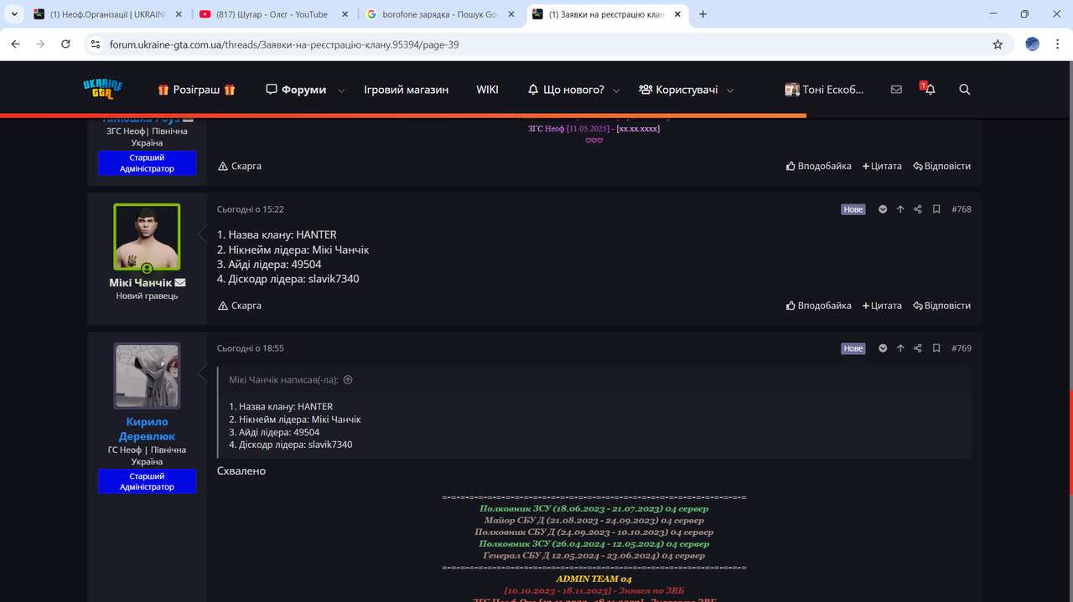Open Chrome's three-dot menu
Image resolution: width=1073 pixels, height=602 pixels.
(1056, 44)
